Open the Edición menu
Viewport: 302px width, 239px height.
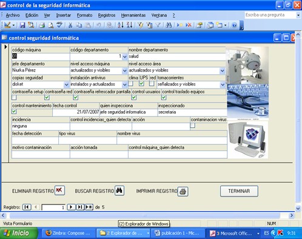[32, 15]
